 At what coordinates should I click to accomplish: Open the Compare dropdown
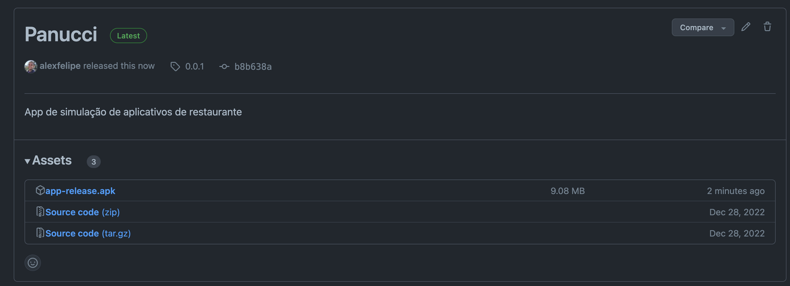703,27
